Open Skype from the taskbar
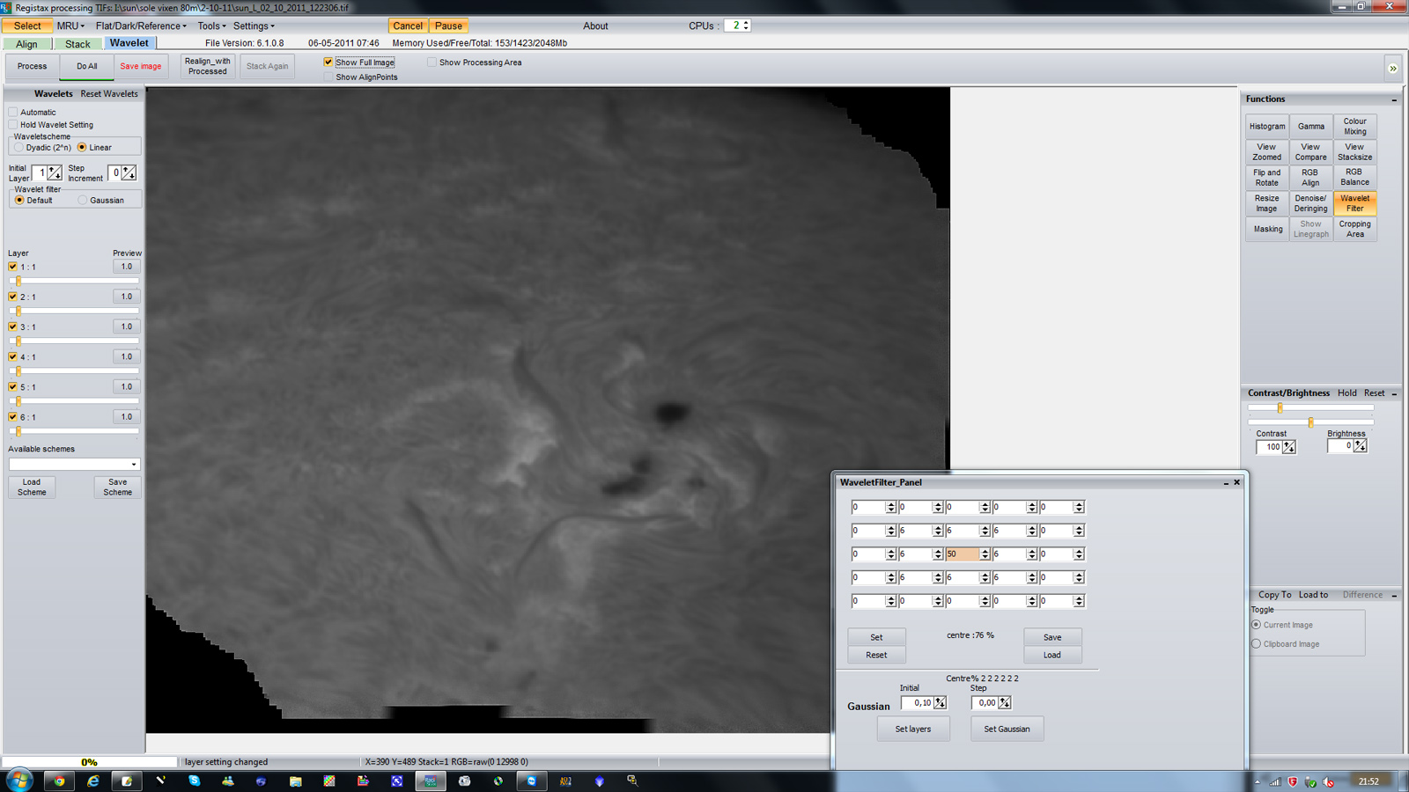Screen dimensions: 1409x792 pos(194,781)
